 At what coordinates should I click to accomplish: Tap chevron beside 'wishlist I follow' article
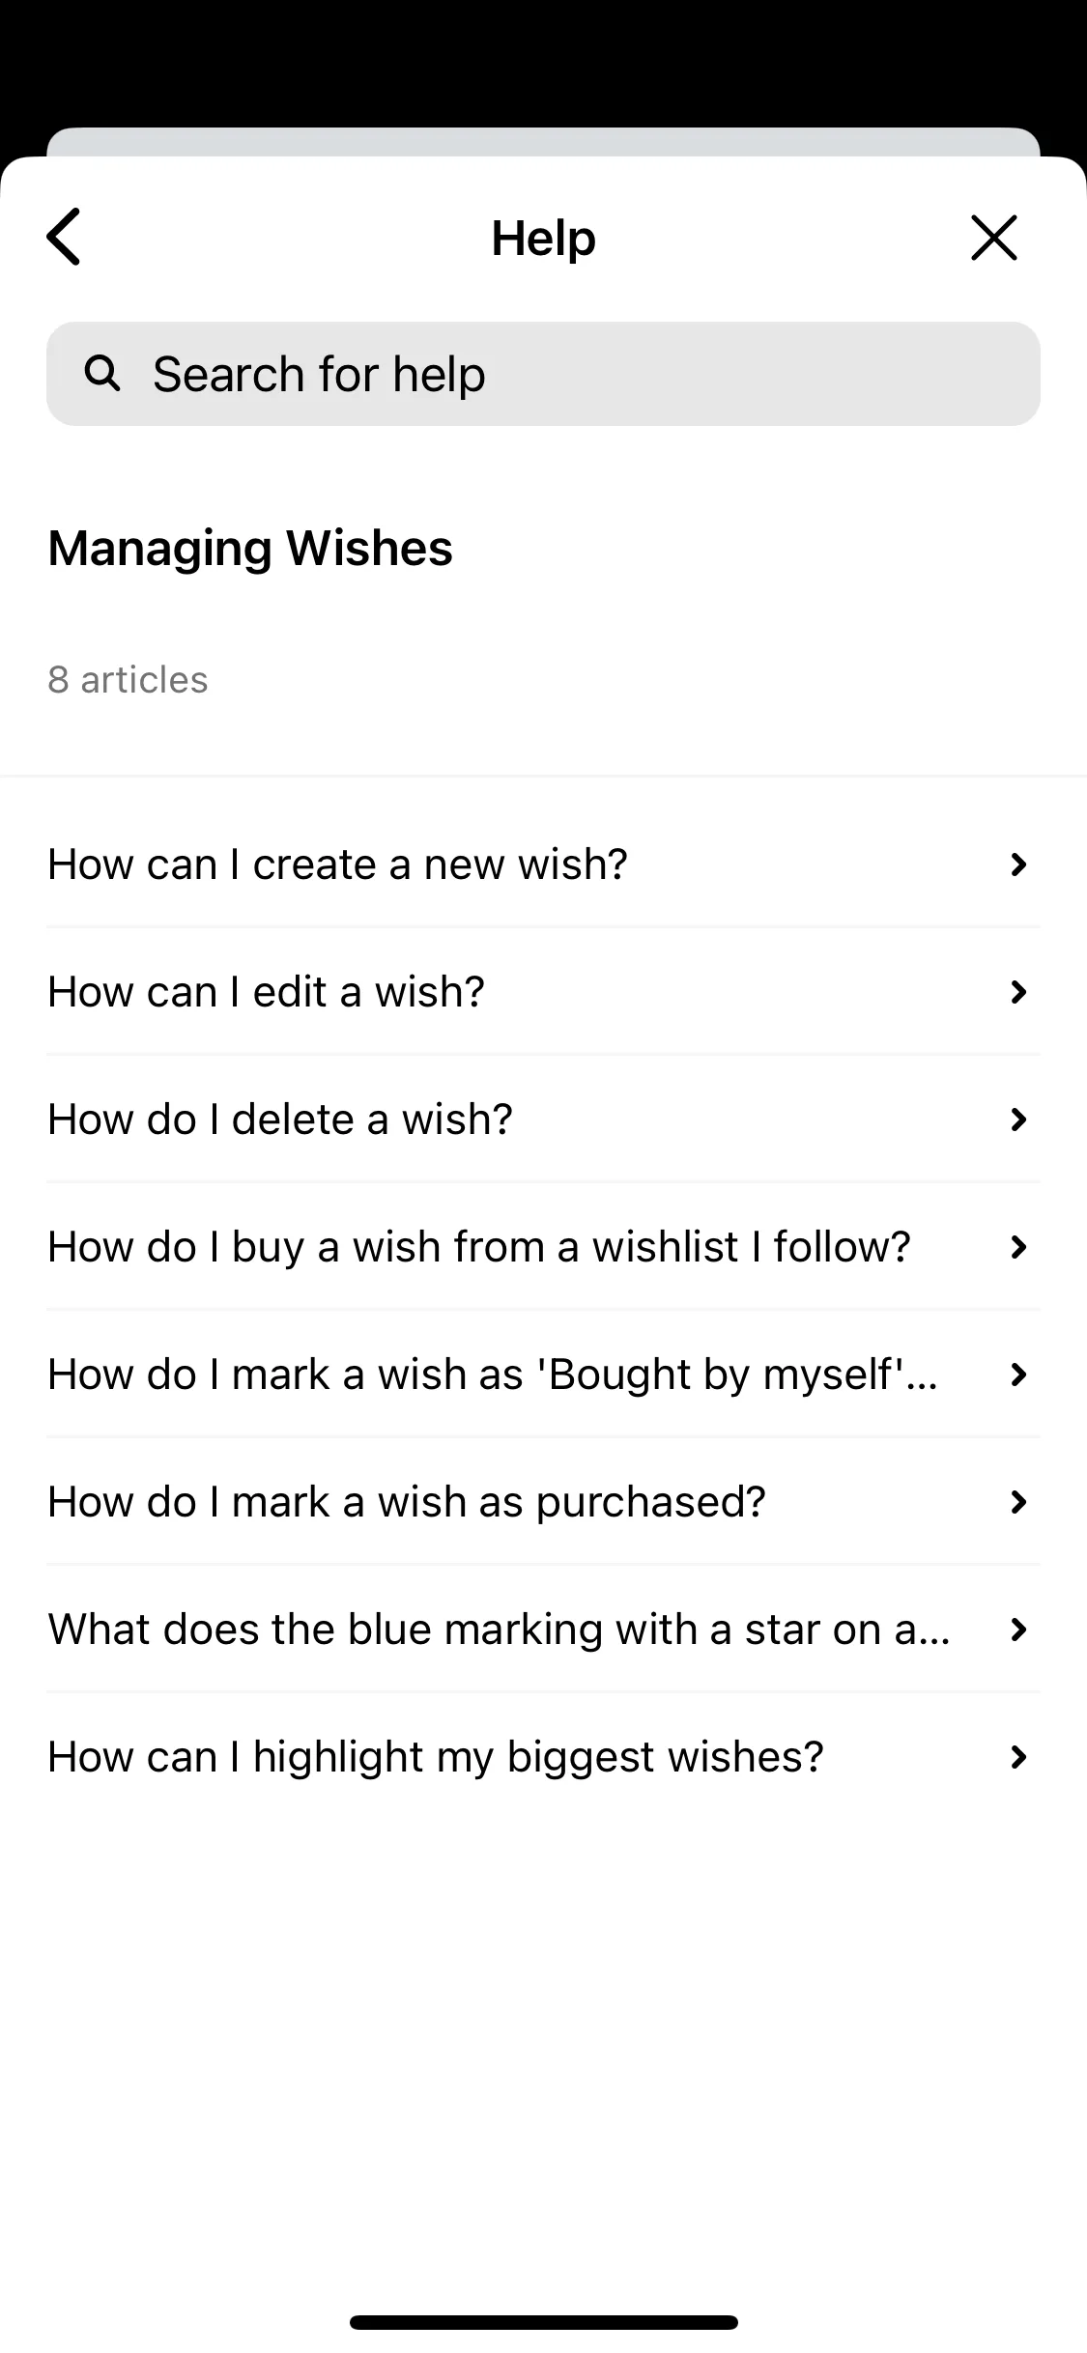point(1017,1247)
